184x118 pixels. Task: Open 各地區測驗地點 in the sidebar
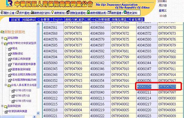[x=24, y=80]
